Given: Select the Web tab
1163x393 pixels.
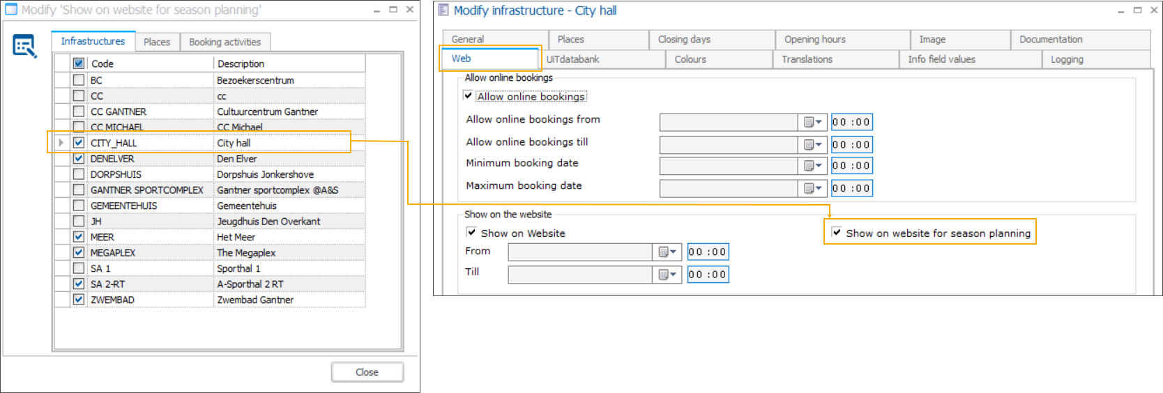Looking at the screenshot, I should pyautogui.click(x=490, y=59).
